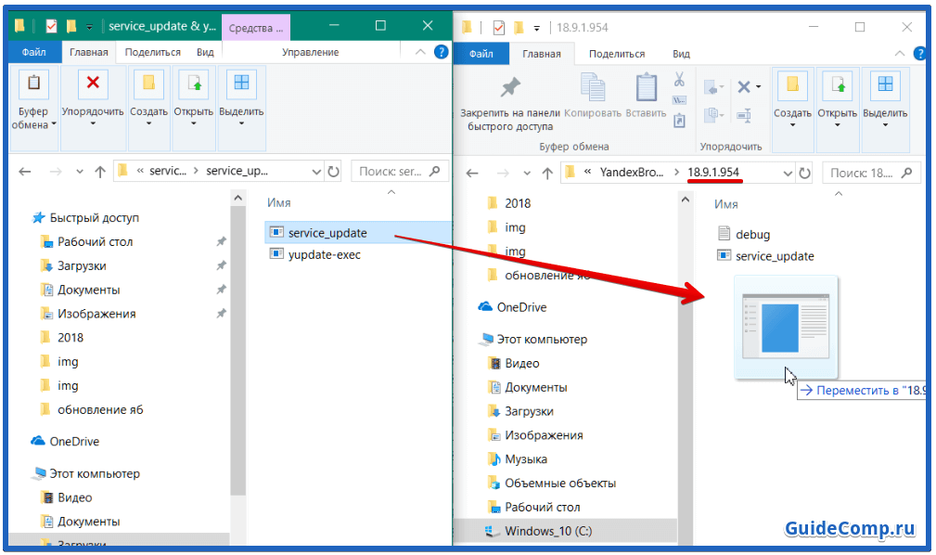Open recent locations dropdown in left window
Viewport: 936px width, 555px height.
[80, 172]
